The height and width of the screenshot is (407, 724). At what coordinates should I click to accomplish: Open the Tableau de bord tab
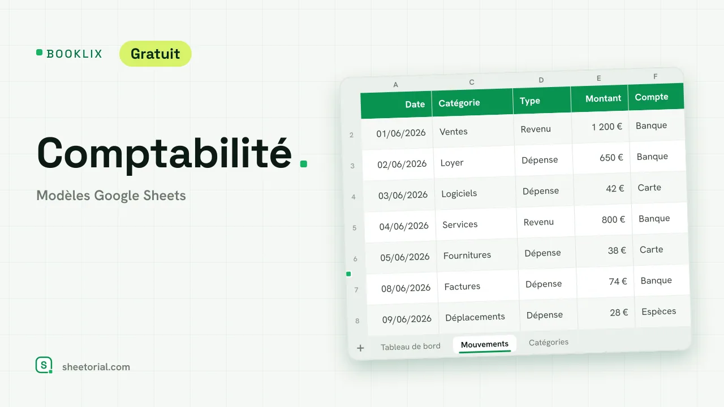click(410, 347)
